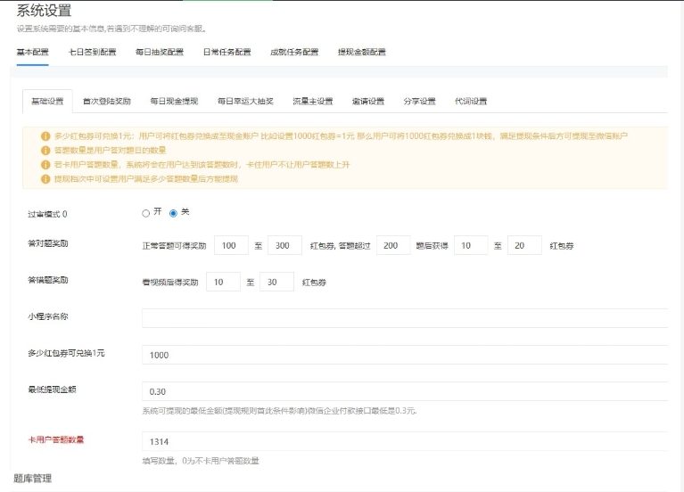Switch to the 分享设置 sub-tab

click(x=420, y=102)
